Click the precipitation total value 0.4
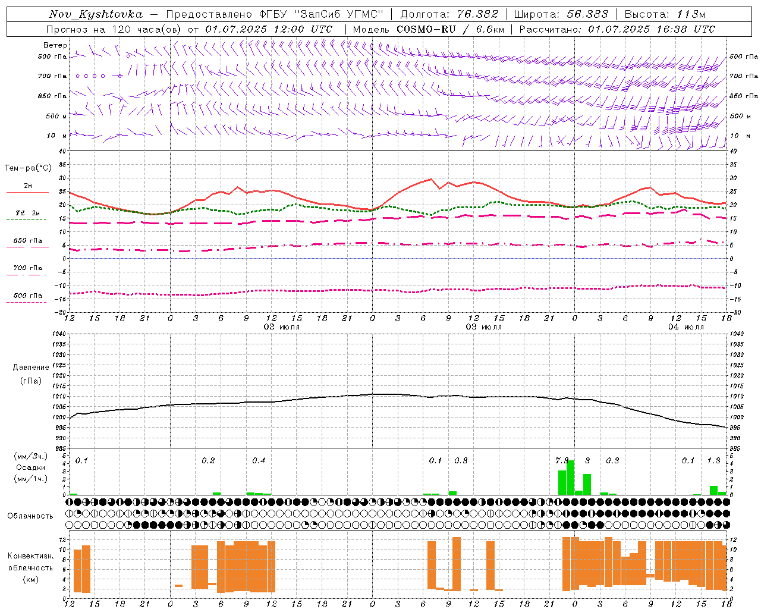 (x=259, y=461)
